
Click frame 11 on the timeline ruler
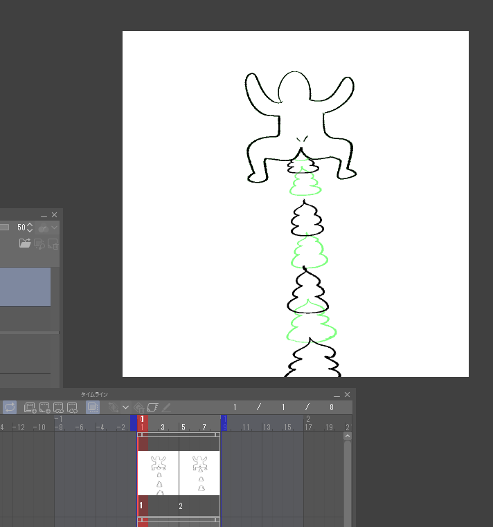[246, 427]
